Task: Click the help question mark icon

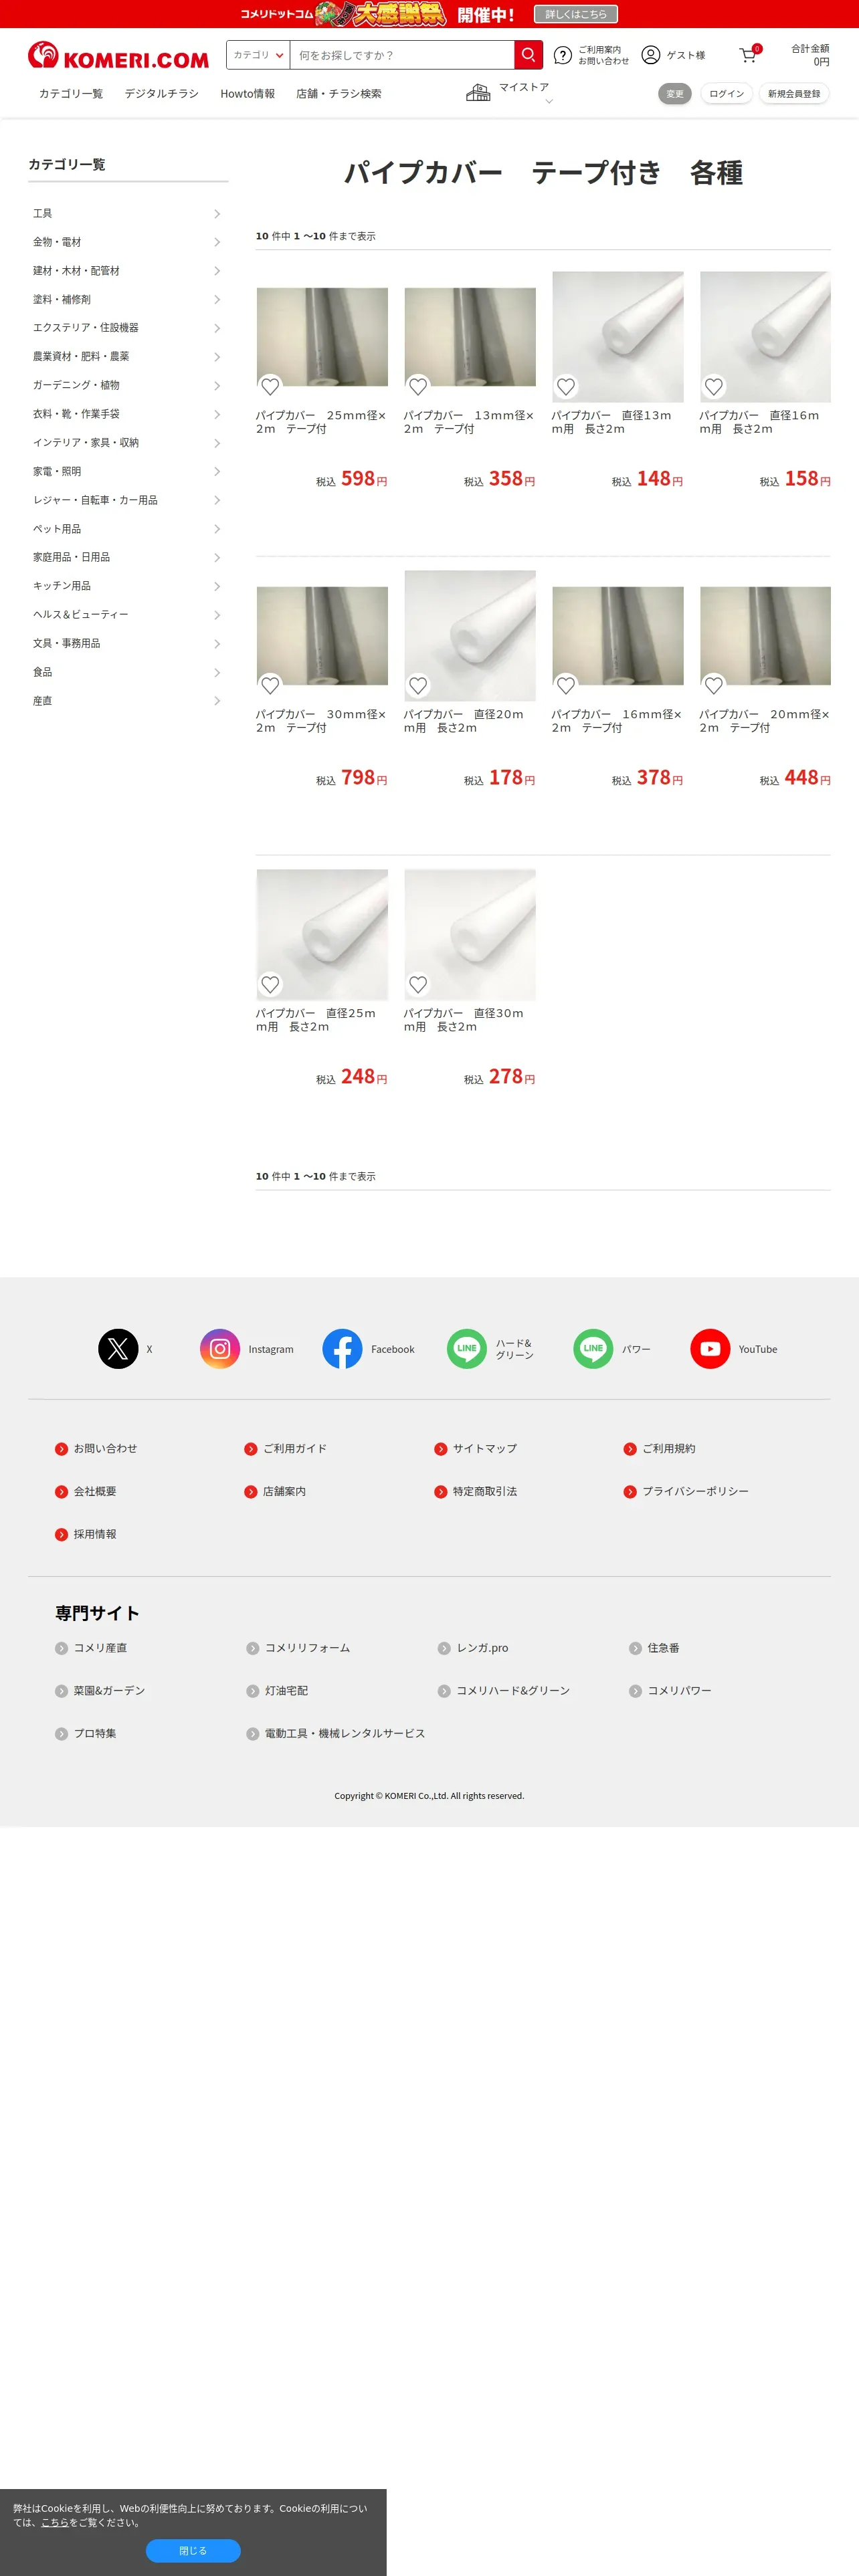Action: [x=563, y=55]
